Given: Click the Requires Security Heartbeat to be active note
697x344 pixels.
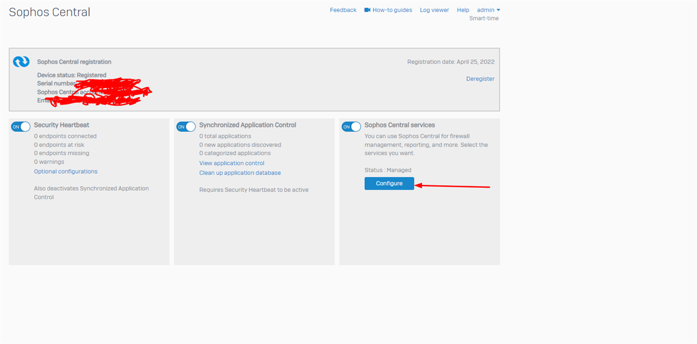Looking at the screenshot, I should (x=254, y=190).
